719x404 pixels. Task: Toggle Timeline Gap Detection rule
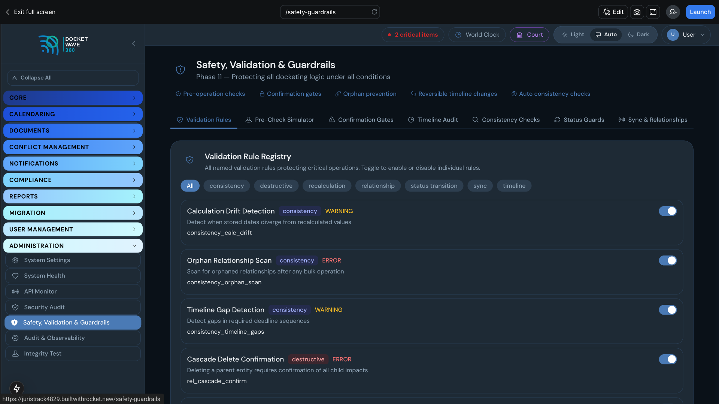(x=668, y=310)
